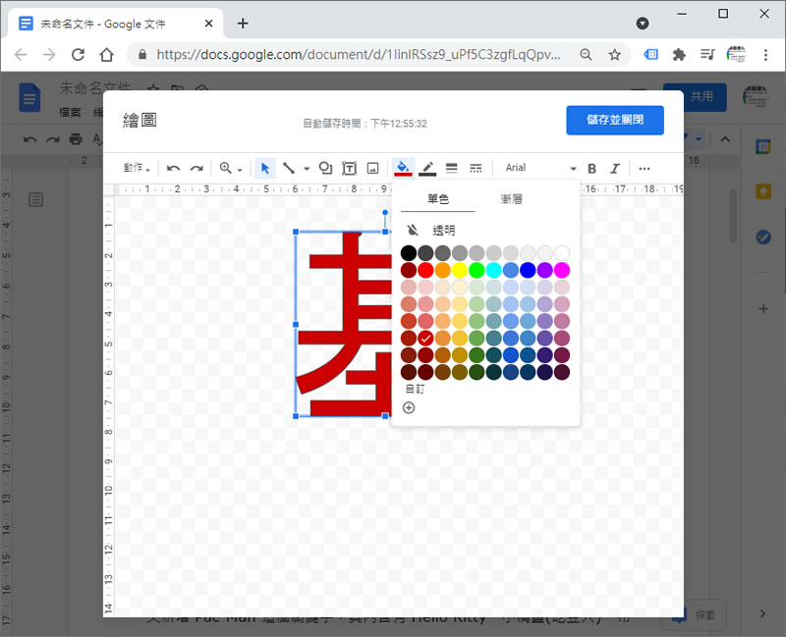Open the media control icon in Chrome toolbar
This screenshot has height=637, width=786.
tap(707, 54)
